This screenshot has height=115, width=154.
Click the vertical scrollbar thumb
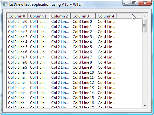[145, 25]
